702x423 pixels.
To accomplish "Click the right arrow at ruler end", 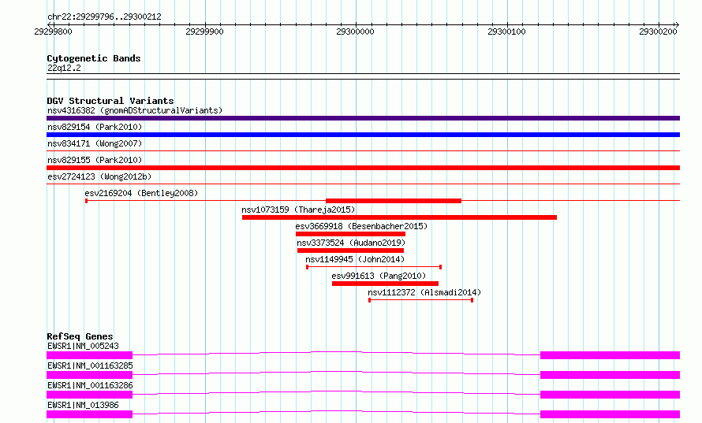I will point(677,24).
